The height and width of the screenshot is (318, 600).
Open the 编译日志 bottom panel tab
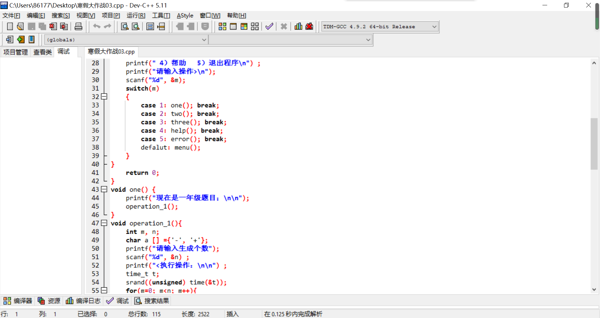pyautogui.click(x=83, y=301)
